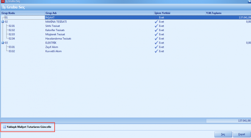Click the checkmark icon in the MAKİNA TESİSATI row
This screenshot has height=138, width=251.
[x=156, y=22]
